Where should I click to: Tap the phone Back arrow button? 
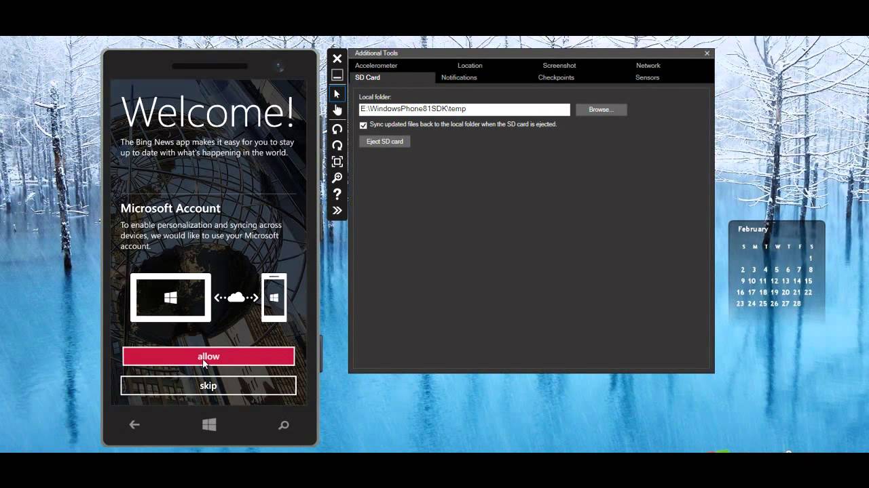click(134, 425)
